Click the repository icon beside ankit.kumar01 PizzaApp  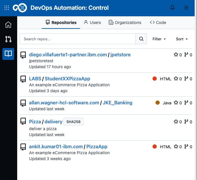coord(23,147)
